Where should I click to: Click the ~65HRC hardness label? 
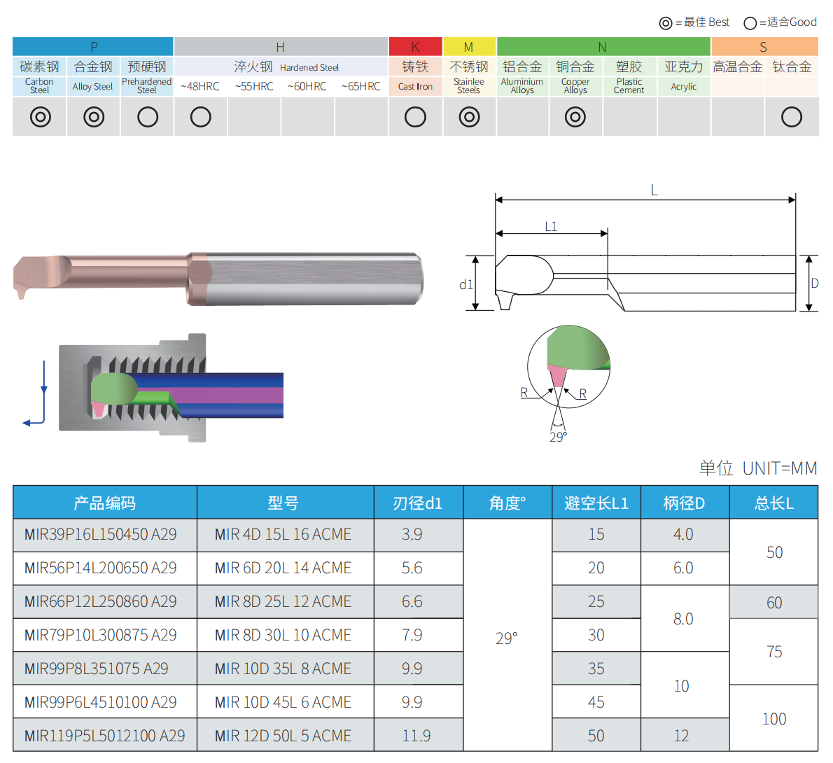coord(360,87)
